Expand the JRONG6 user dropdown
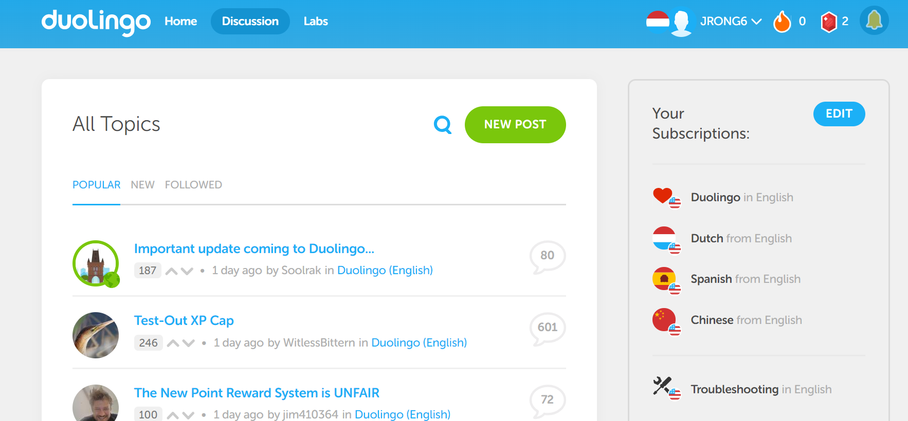 point(730,22)
